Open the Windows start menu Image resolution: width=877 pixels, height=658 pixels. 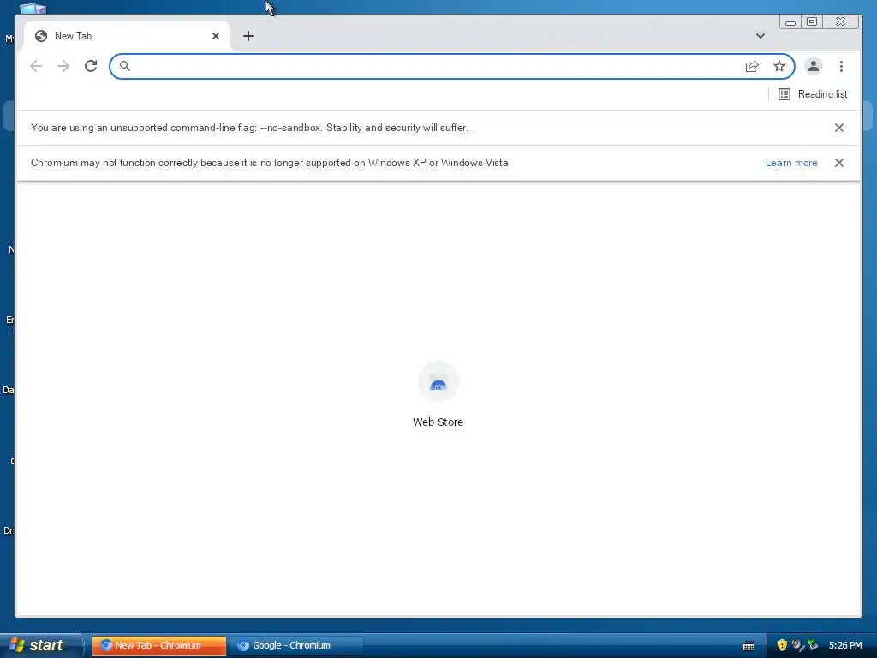pos(40,645)
